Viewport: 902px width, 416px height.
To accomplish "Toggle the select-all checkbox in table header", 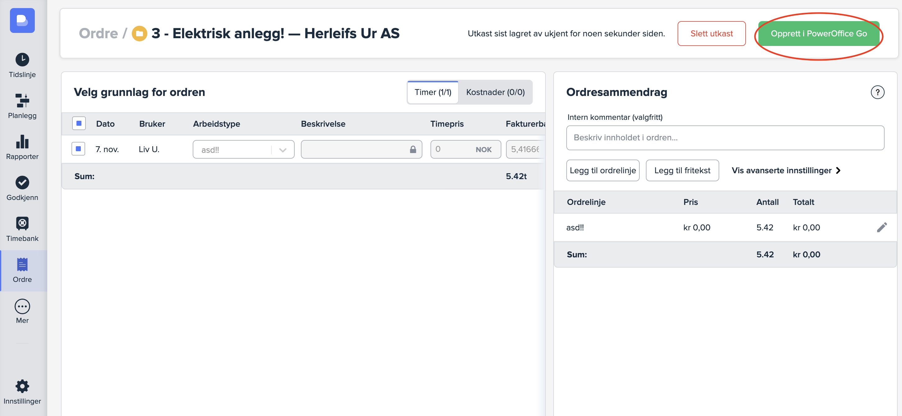I will pos(79,124).
